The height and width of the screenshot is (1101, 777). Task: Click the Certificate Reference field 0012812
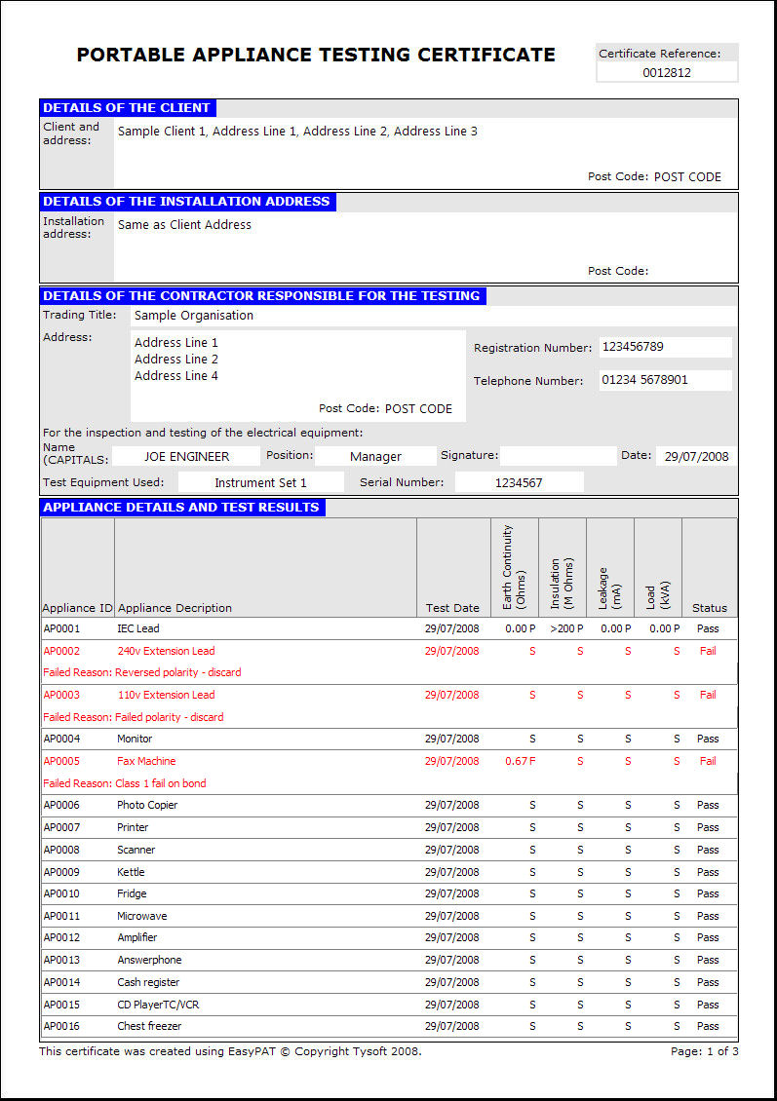pos(667,72)
